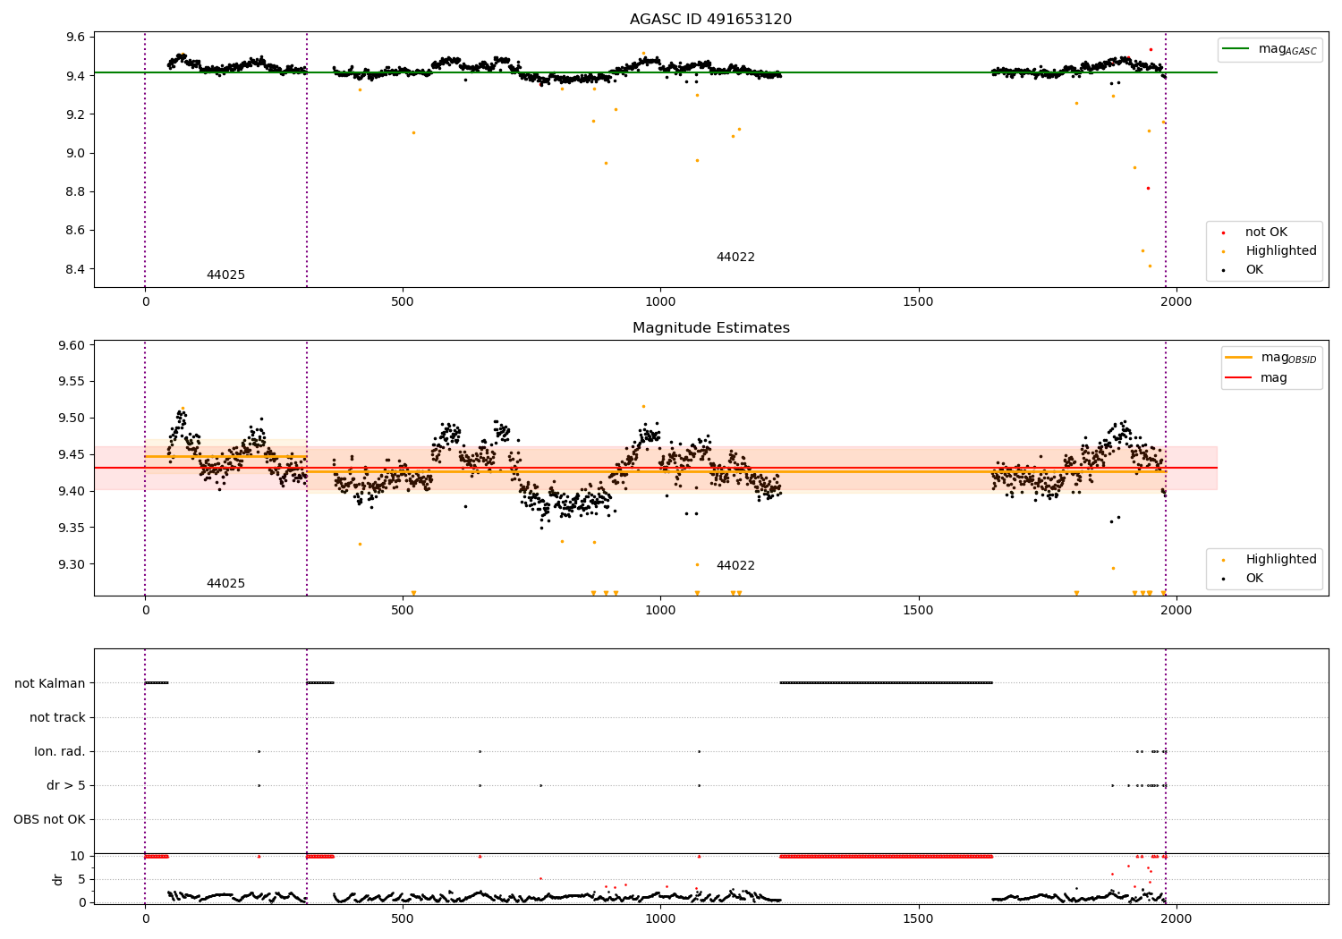Click the 10 tick on the dr axis

(x=78, y=857)
